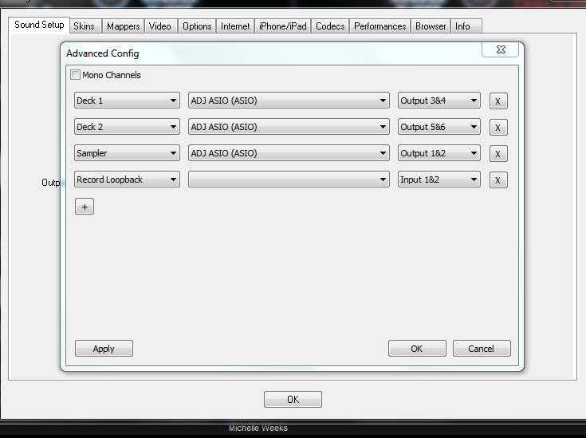
Task: Click Apply in Advanced Config
Action: (104, 349)
